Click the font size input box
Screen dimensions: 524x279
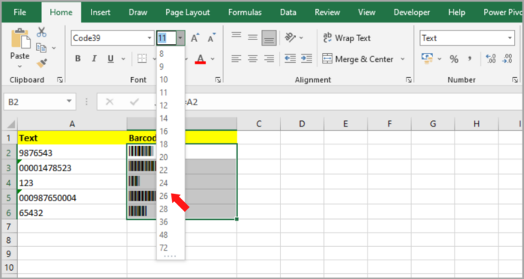point(166,38)
